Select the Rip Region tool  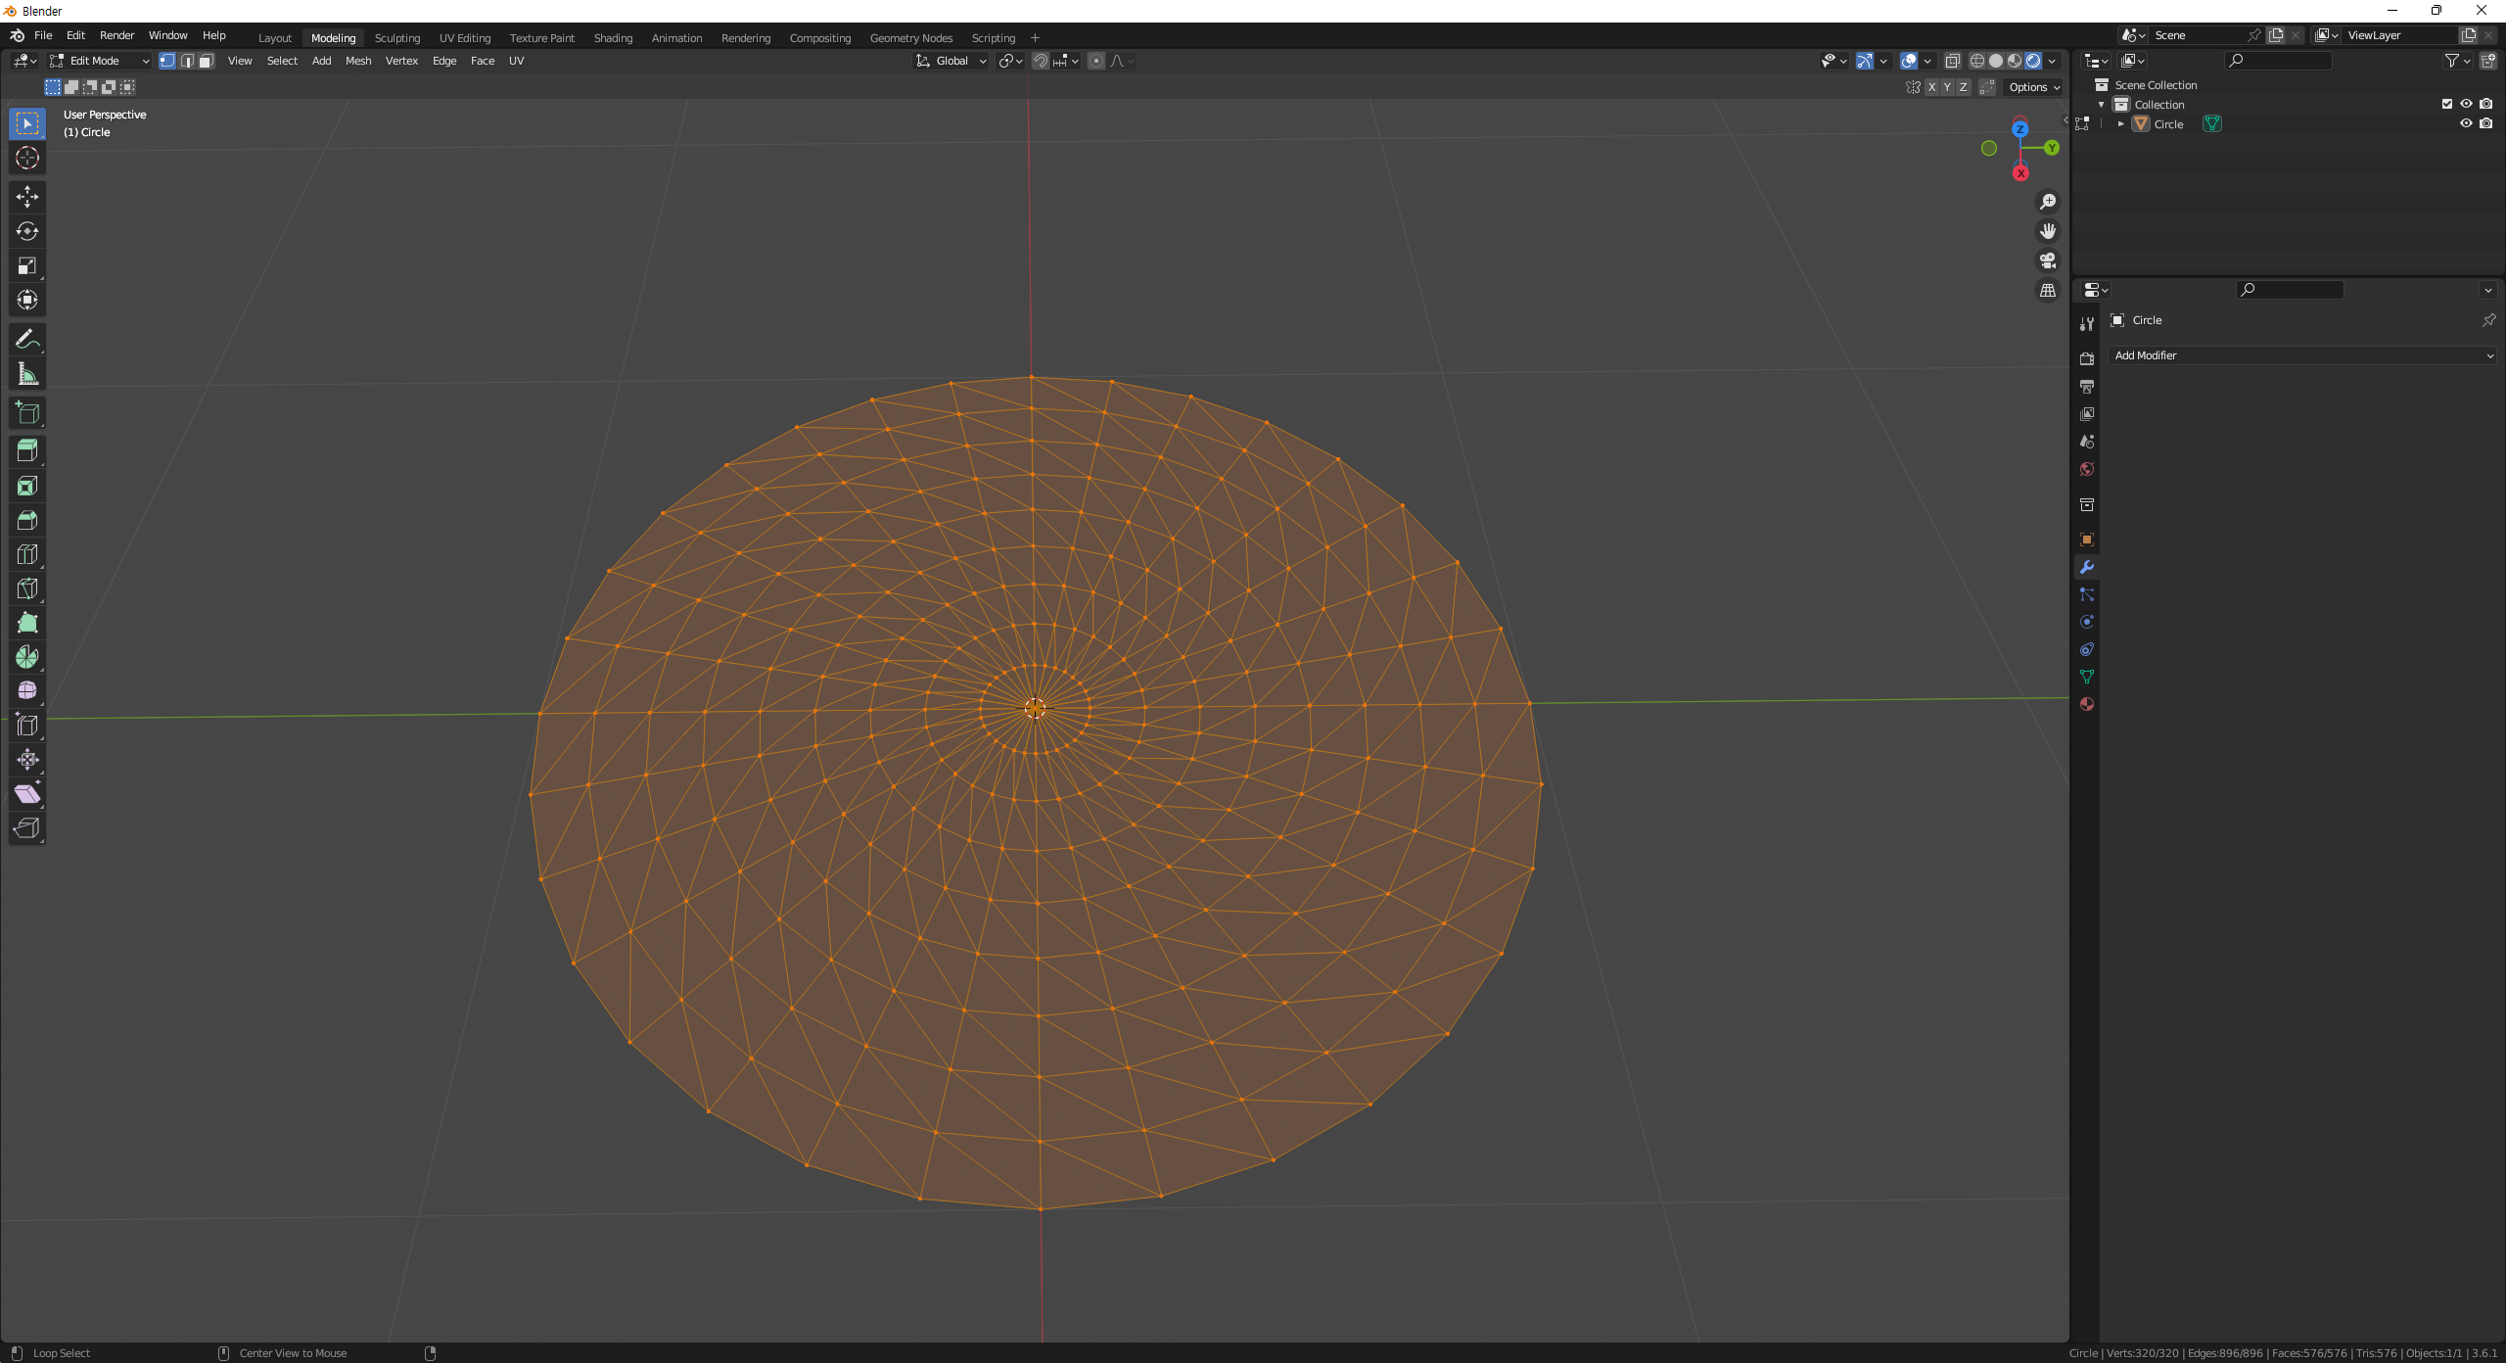click(27, 828)
